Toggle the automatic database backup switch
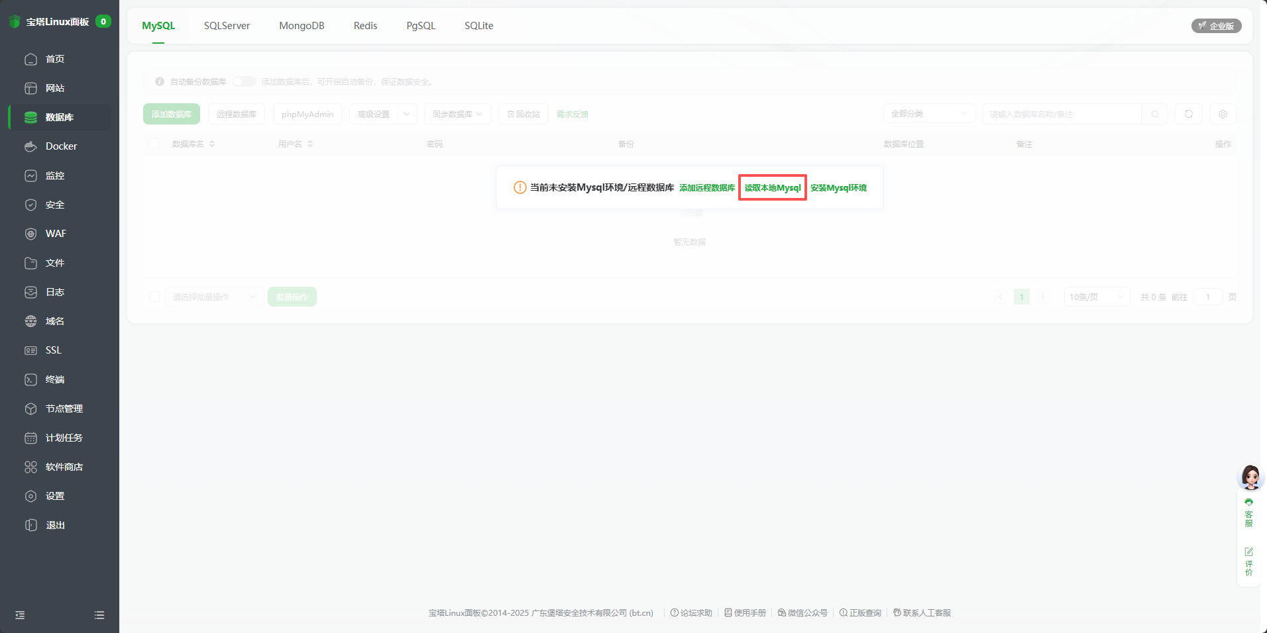1267x633 pixels. tap(244, 81)
